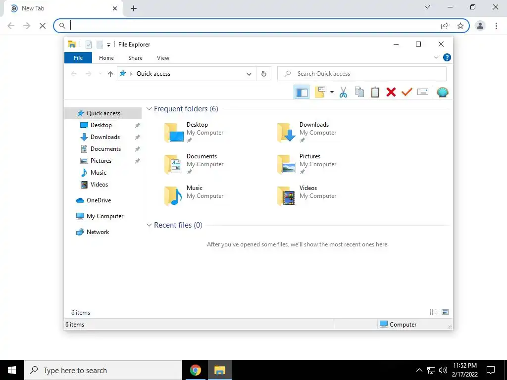This screenshot has height=380, width=507.
Task: Click the taskbar search box
Action: click(x=103, y=370)
